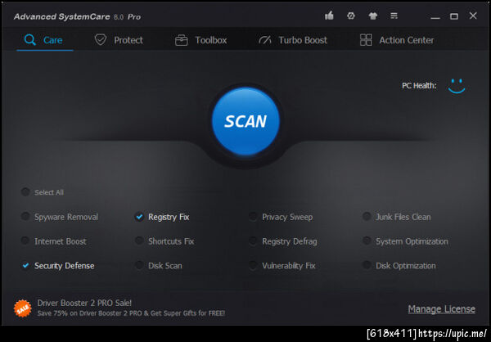
Task: Minimize the Advanced SystemCare window
Action: click(435, 18)
